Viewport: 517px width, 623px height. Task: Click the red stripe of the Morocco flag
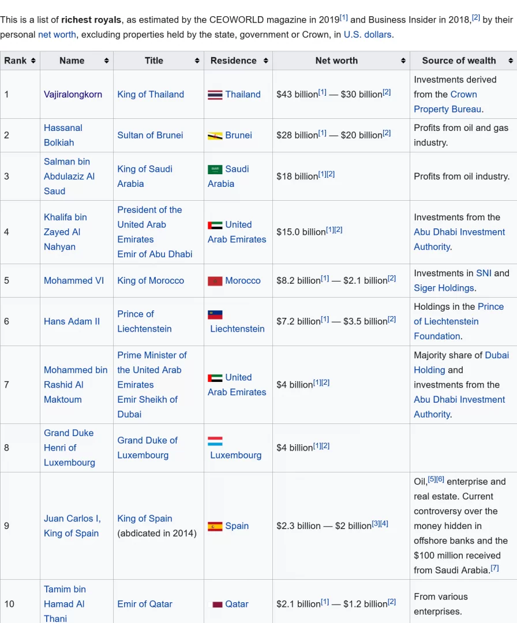pyautogui.click(x=215, y=280)
